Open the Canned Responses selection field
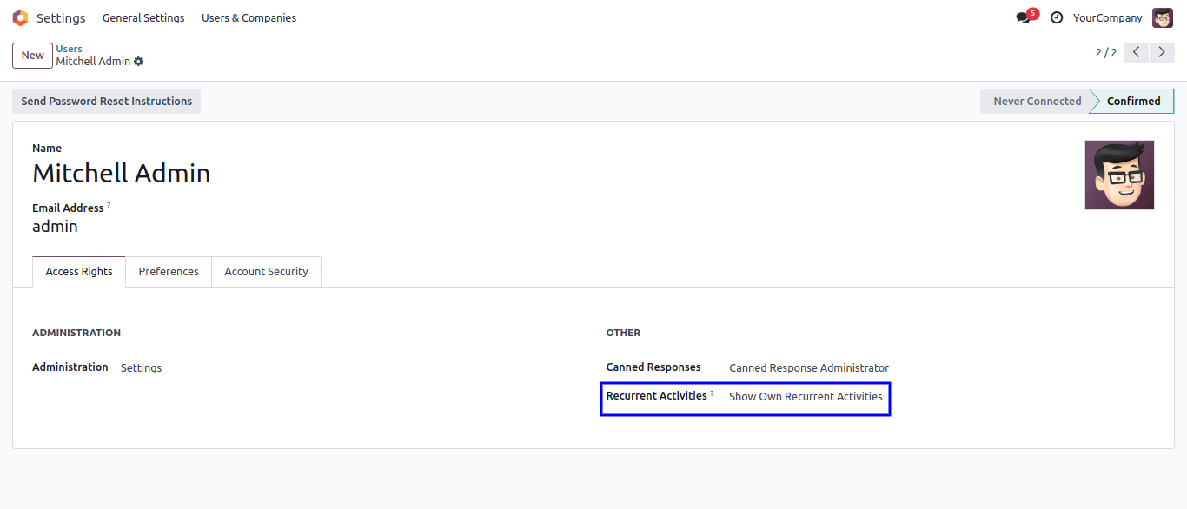Viewport: 1187px width, 509px height. tap(808, 368)
